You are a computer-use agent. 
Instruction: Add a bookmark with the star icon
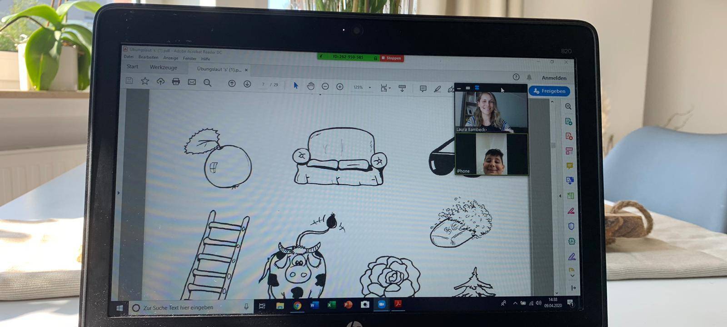point(145,81)
